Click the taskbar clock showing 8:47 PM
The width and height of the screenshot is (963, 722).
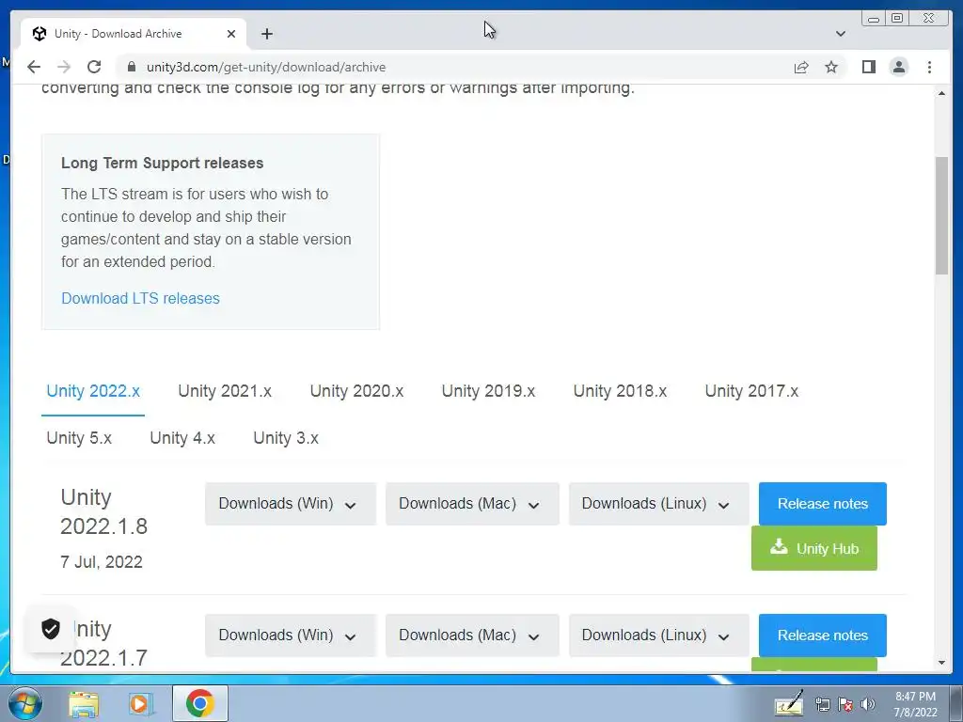pyautogui.click(x=915, y=703)
